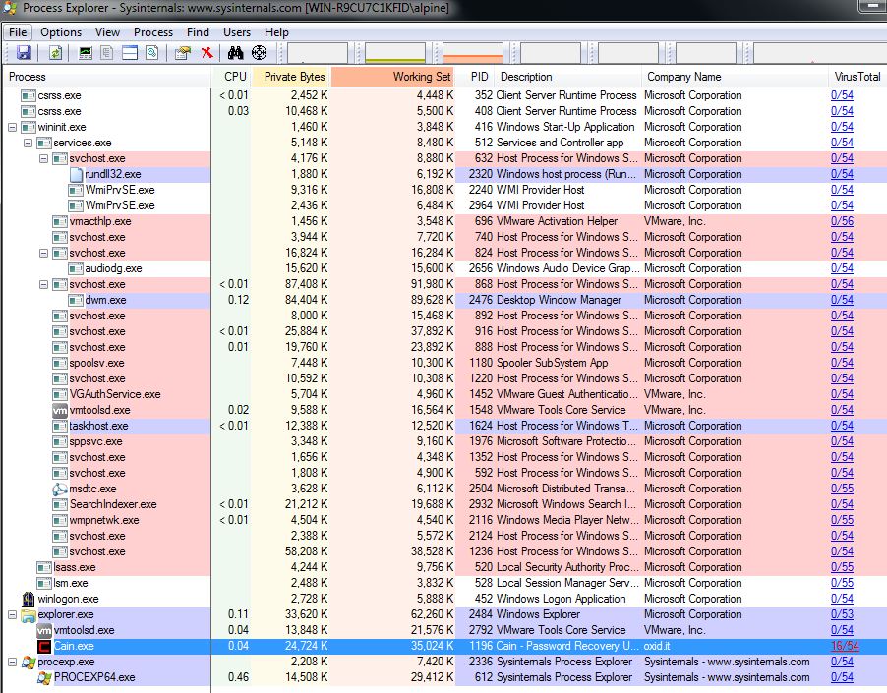Open the Process menu
This screenshot has width=887, height=693.
153,32
